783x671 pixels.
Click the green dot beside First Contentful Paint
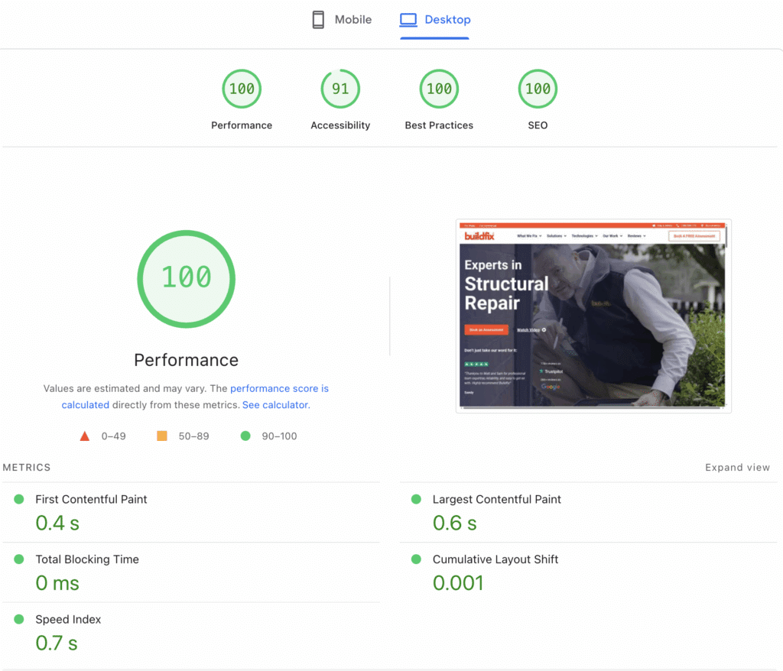[20, 498]
